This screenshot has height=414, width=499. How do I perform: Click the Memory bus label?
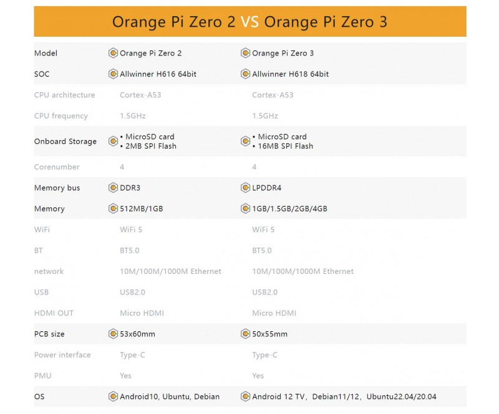57,188
